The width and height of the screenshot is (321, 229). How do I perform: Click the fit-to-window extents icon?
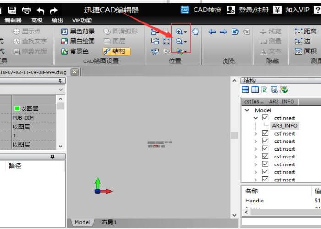(x=166, y=41)
